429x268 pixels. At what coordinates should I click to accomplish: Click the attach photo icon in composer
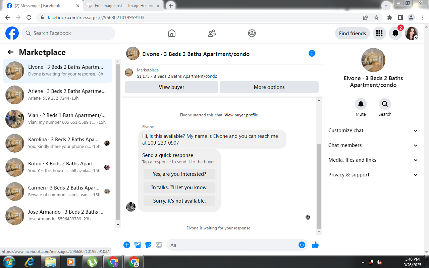(138, 245)
